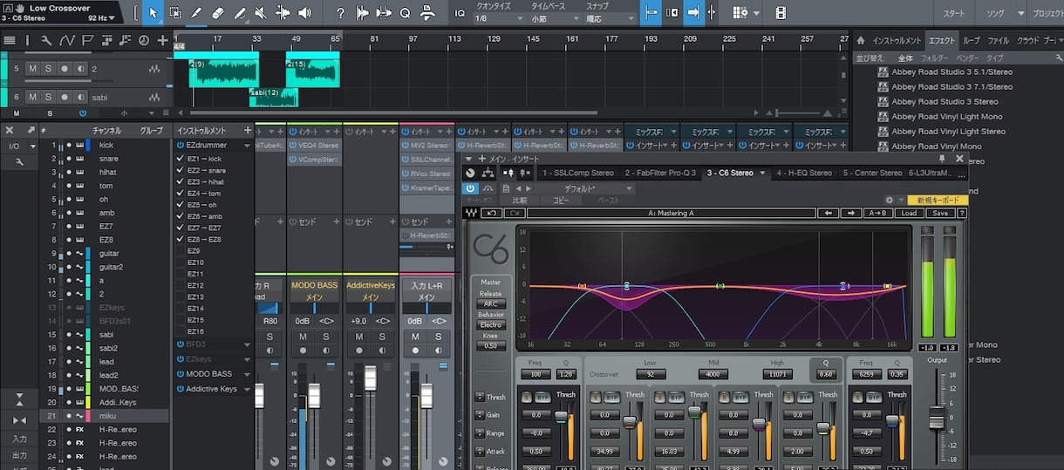The image size is (1064, 470).
Task: Expand the MODO BASS instrument dropdown
Action: (248, 374)
